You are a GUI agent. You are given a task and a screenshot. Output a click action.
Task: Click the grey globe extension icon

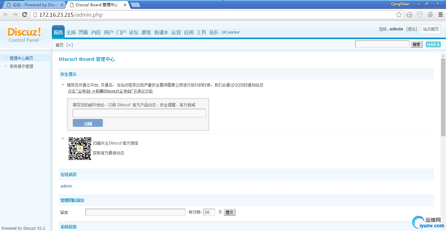click(430, 14)
